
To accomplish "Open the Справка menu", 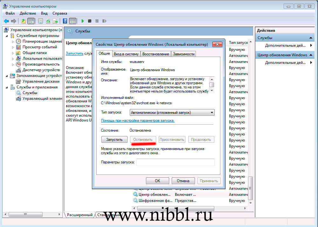I will (60, 13).
